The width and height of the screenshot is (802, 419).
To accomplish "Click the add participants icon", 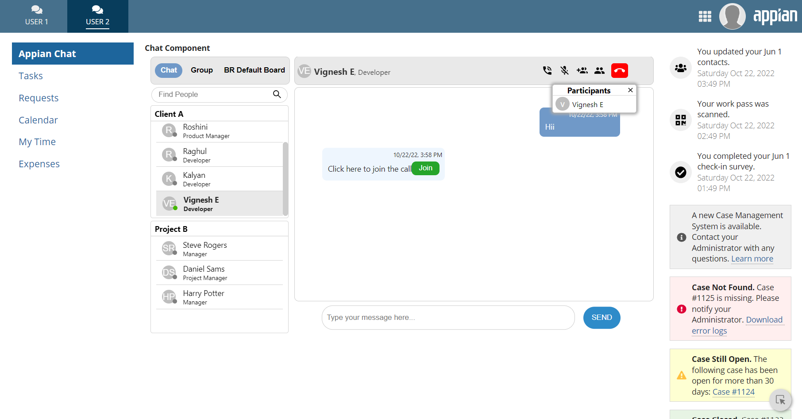I will pyautogui.click(x=582, y=70).
